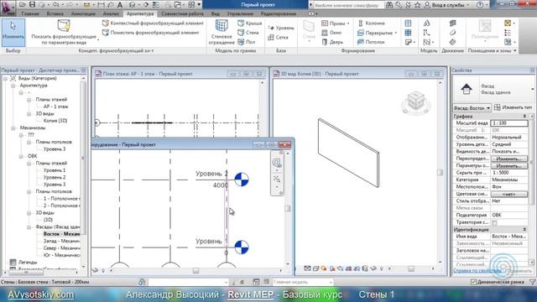Choose Контекстный формообразующий элемент tool

(x=153, y=23)
